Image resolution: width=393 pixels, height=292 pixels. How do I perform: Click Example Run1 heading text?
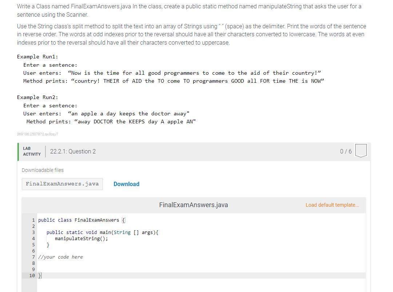(x=37, y=57)
